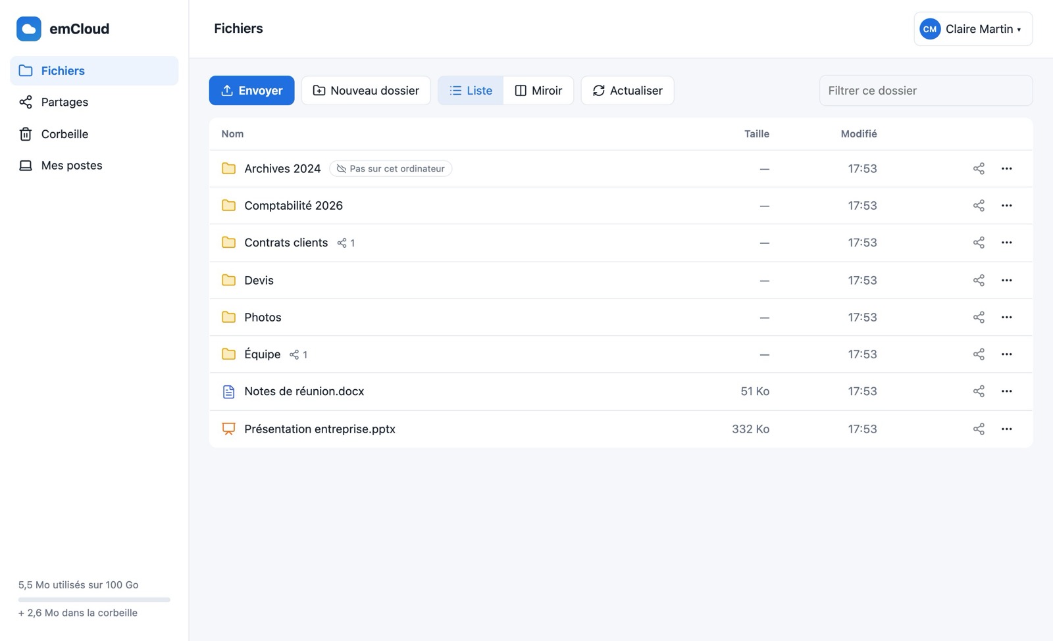Click the 332 Ko size value

tap(751, 429)
